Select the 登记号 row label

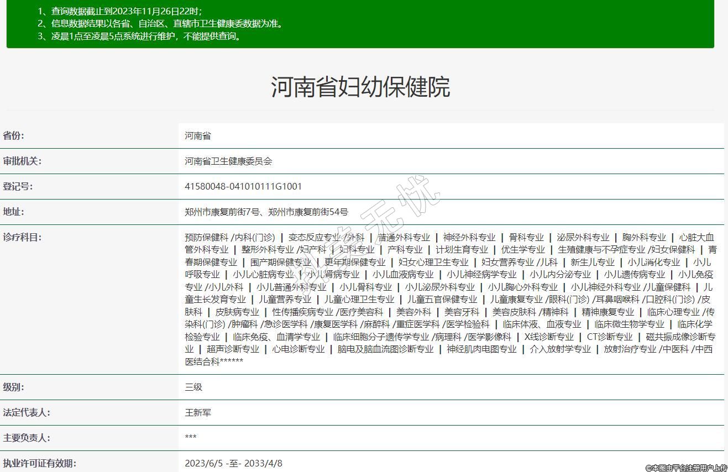18,187
